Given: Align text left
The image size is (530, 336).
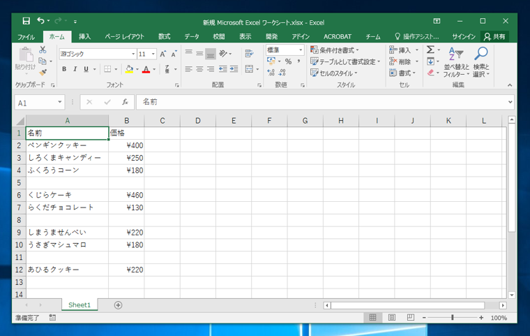Looking at the screenshot, I should point(188,69).
